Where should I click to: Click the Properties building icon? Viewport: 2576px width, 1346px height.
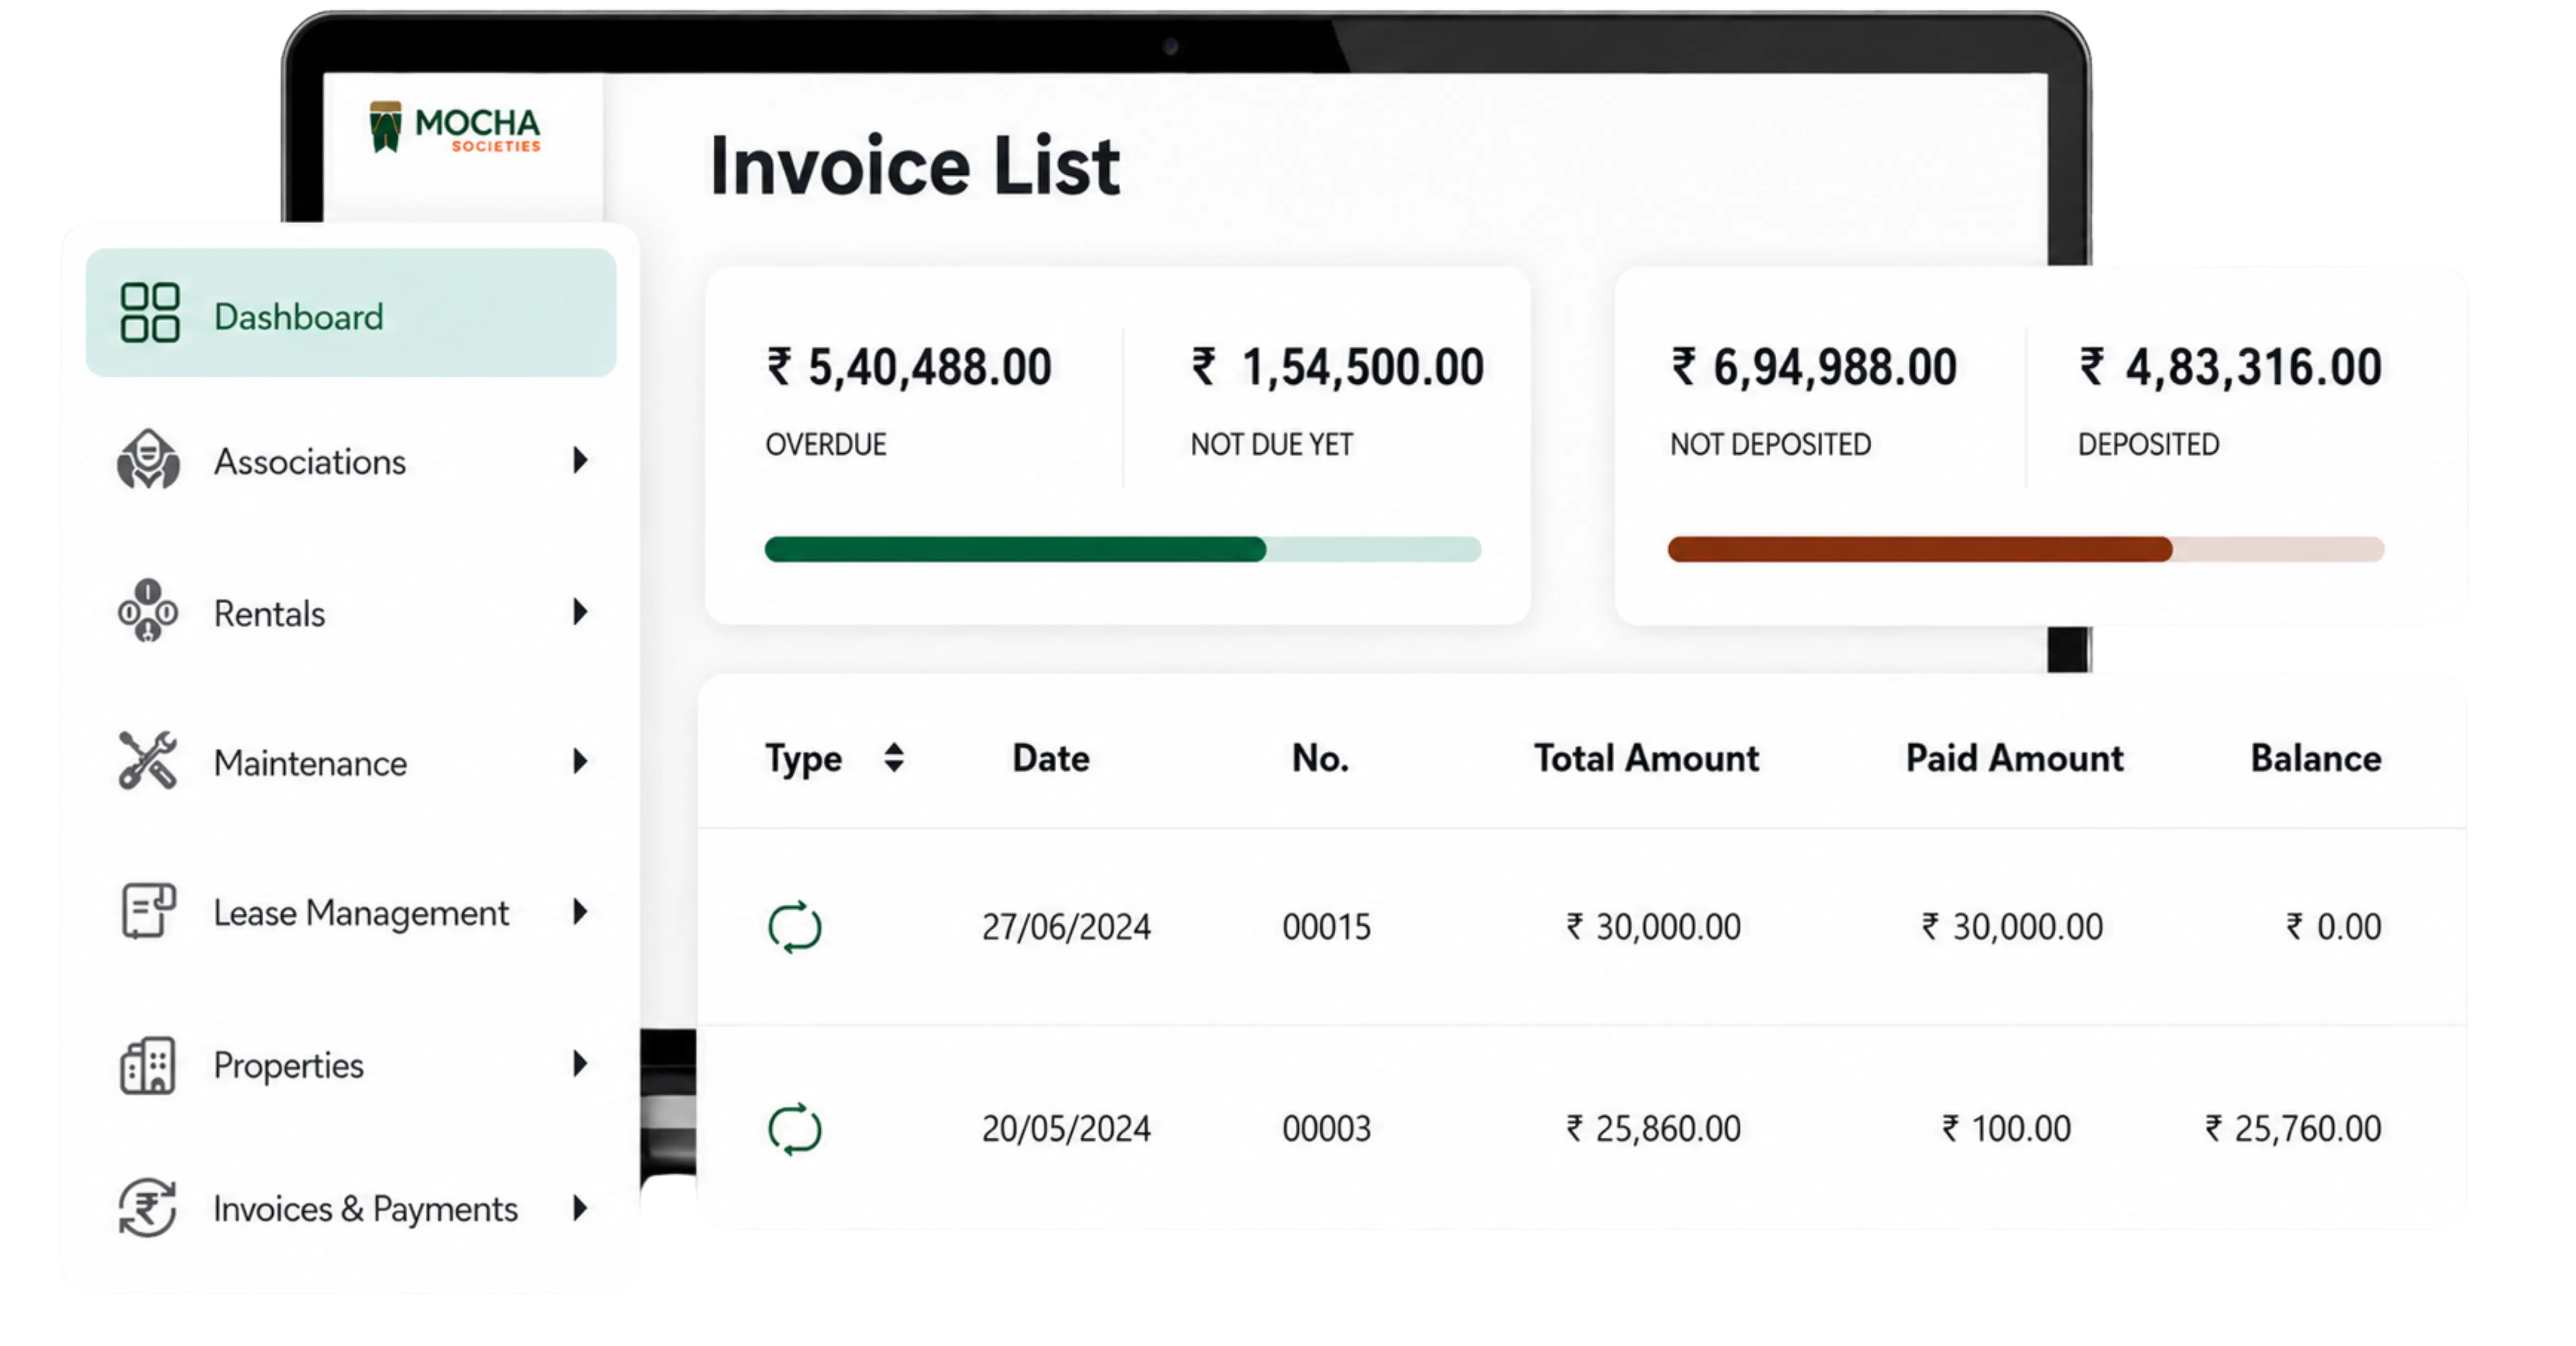[148, 1065]
